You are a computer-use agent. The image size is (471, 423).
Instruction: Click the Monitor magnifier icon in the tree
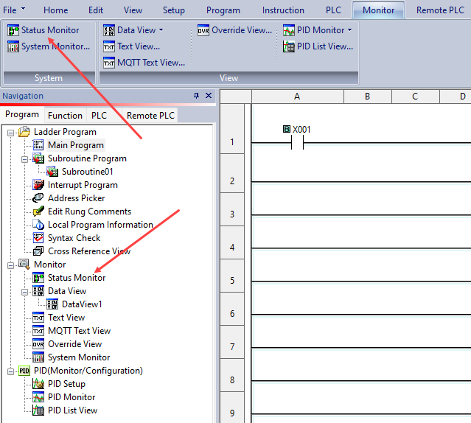(x=24, y=264)
